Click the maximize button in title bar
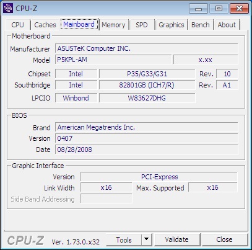Image resolution: width=252 pixels, height=250 pixels. (219, 9)
